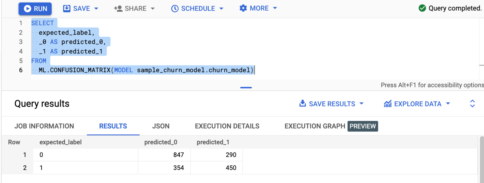Image resolution: width=484 pixels, height=183 pixels.
Task: Click the More settings gear icon
Action: (x=243, y=8)
